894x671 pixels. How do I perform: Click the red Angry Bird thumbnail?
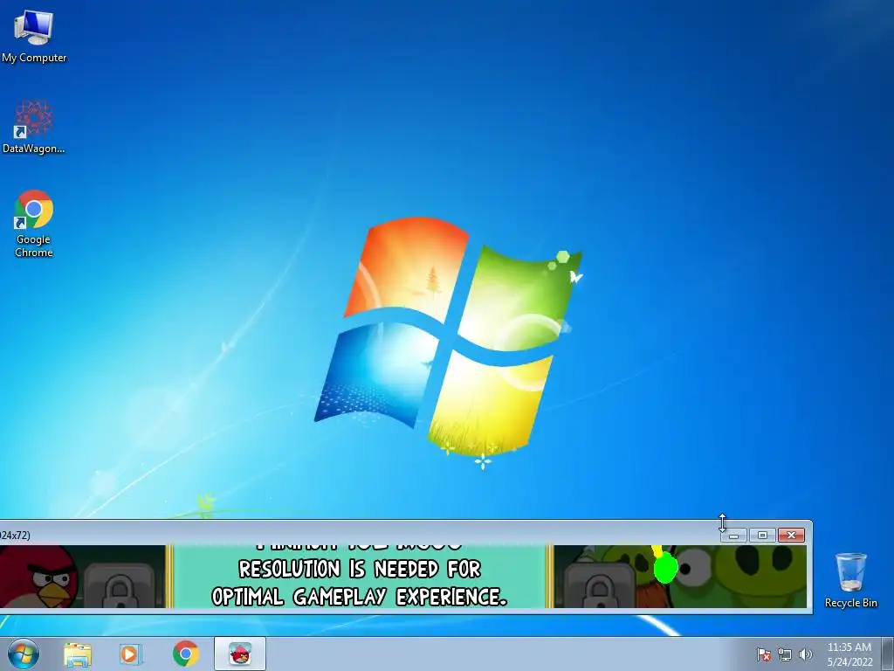[38, 577]
